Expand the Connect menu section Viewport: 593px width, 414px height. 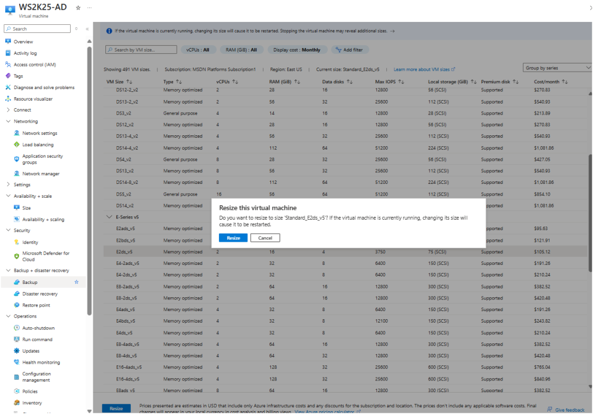(8, 110)
